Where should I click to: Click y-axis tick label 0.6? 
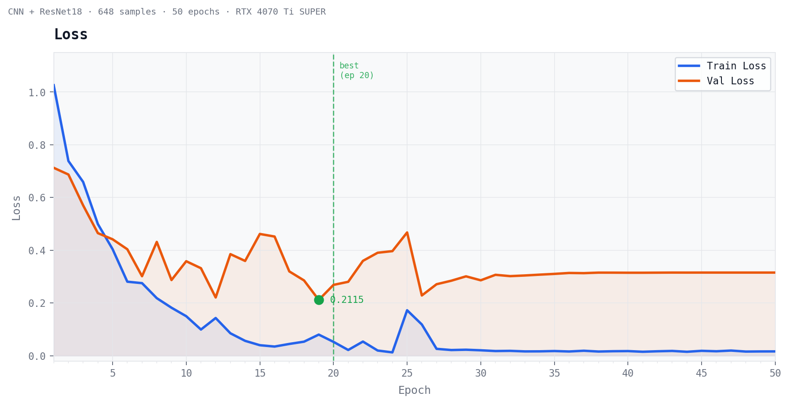[37, 198]
